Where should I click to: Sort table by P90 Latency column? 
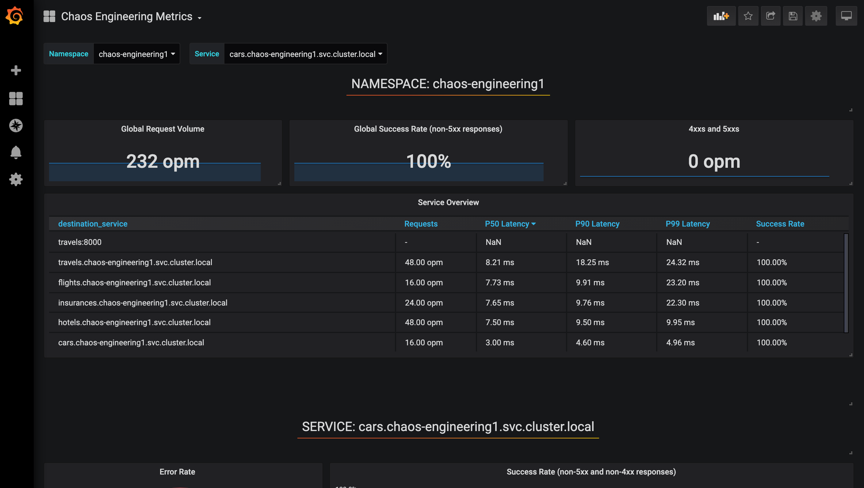click(597, 223)
